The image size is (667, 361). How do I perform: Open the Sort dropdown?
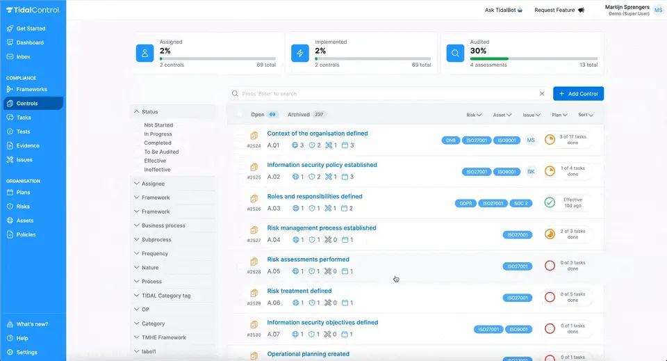pos(586,115)
